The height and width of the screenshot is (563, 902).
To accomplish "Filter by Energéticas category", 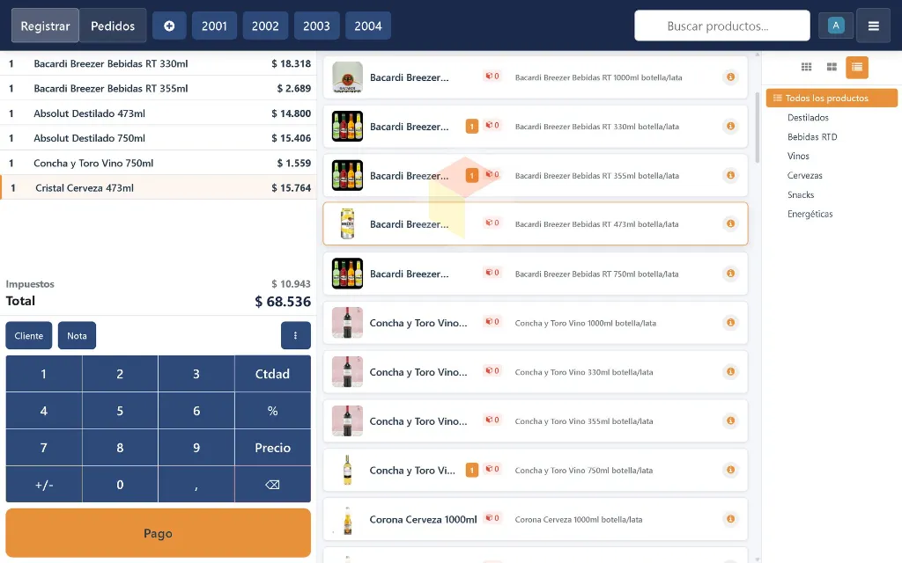I will pos(810,214).
